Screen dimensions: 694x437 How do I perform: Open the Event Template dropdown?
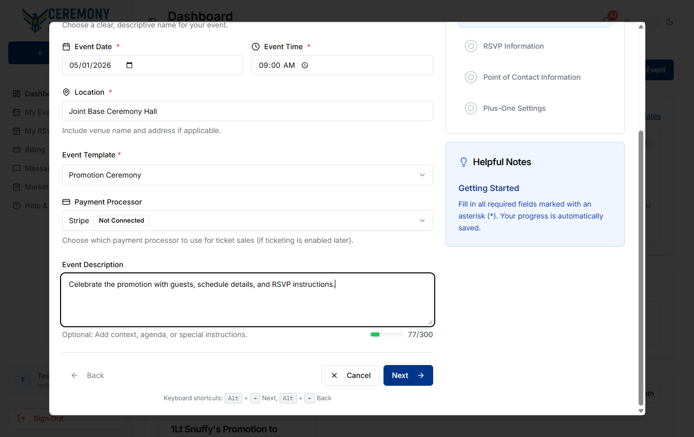point(247,175)
